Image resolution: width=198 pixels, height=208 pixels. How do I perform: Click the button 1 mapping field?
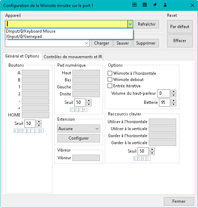click(36, 87)
